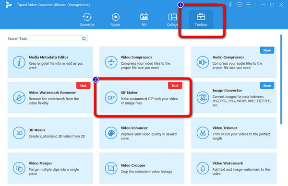Maximize the Tipard window
Screen dimensions: 288x186
[x=272, y=5]
